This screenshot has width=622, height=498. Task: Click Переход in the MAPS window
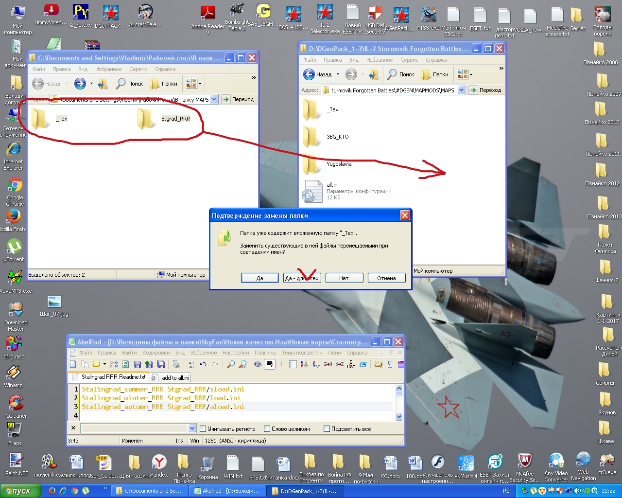tap(485, 90)
